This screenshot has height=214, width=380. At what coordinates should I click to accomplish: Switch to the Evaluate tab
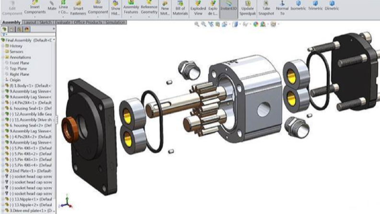tap(63, 23)
